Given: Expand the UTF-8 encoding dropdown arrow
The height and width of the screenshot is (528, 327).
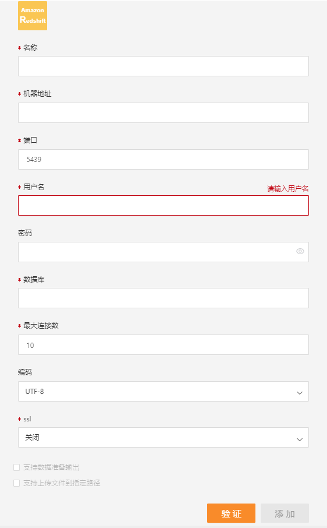Looking at the screenshot, I should (300, 393).
